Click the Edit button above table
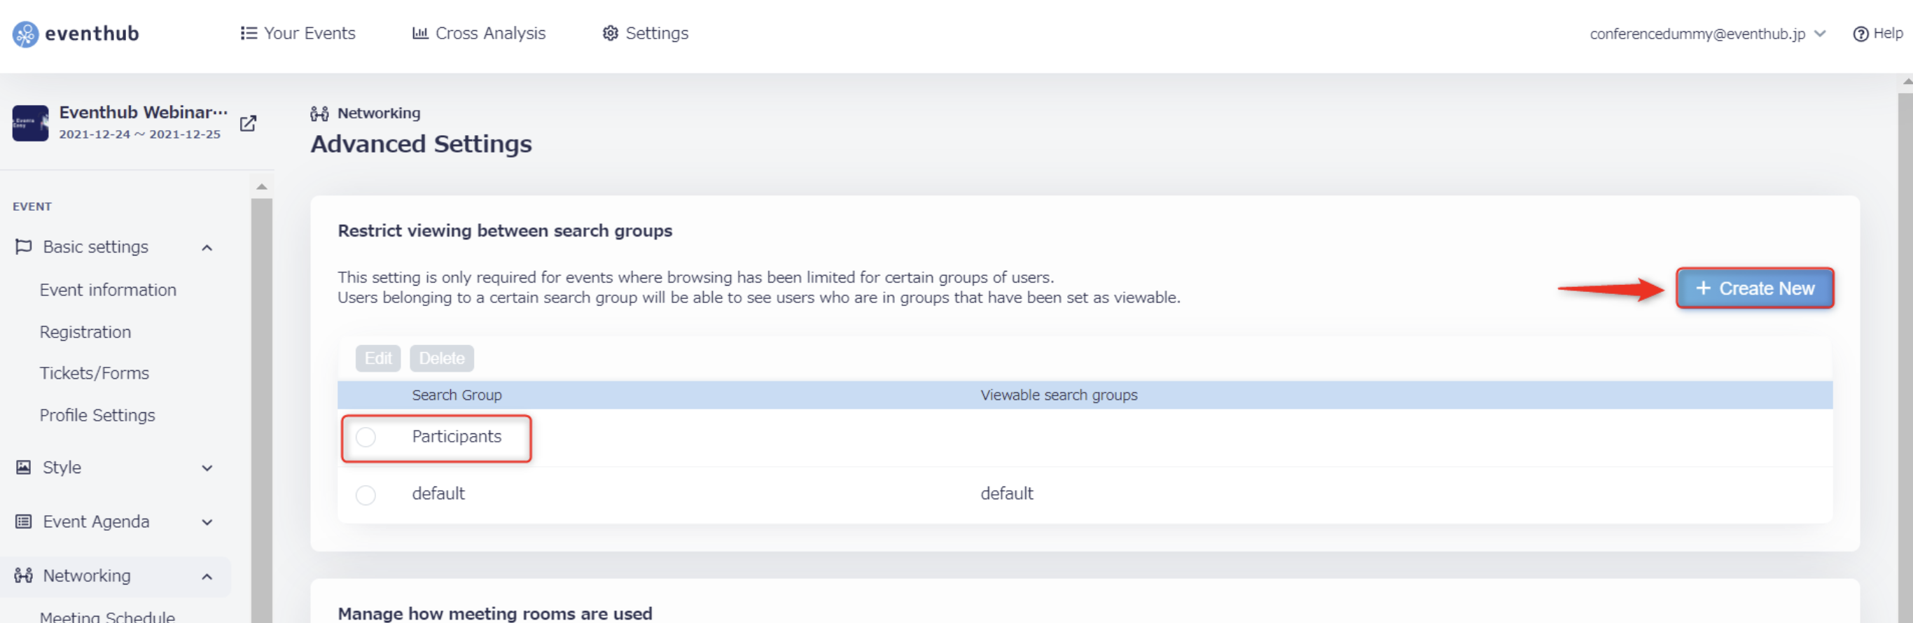The height and width of the screenshot is (623, 1913). click(378, 358)
